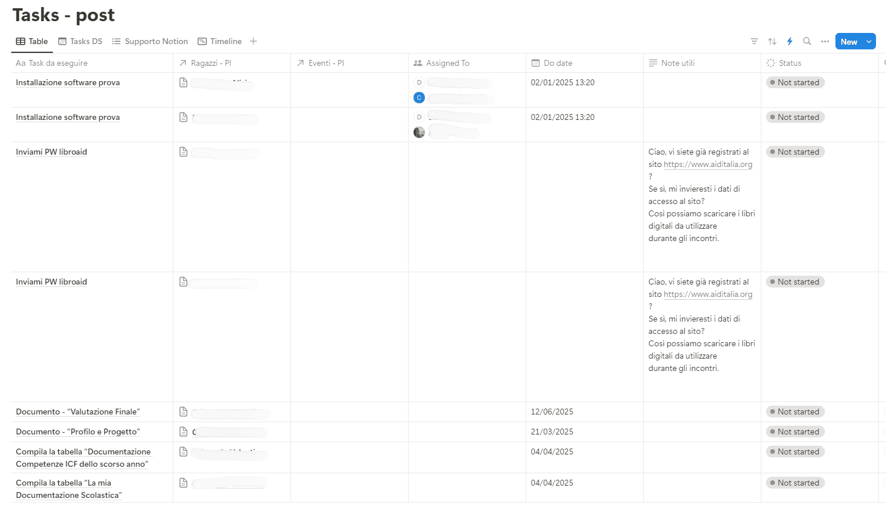Click the calendar icon in Do date header
The width and height of the screenshot is (886, 525).
pos(537,62)
